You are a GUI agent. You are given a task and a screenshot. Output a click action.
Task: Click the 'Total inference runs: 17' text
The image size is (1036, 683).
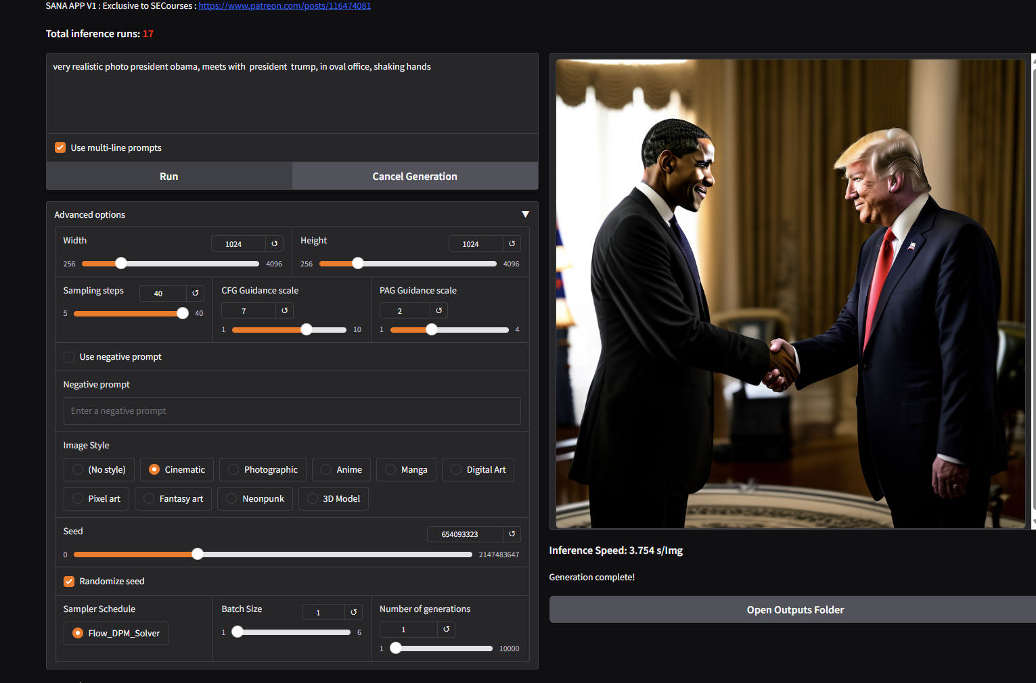pos(100,34)
